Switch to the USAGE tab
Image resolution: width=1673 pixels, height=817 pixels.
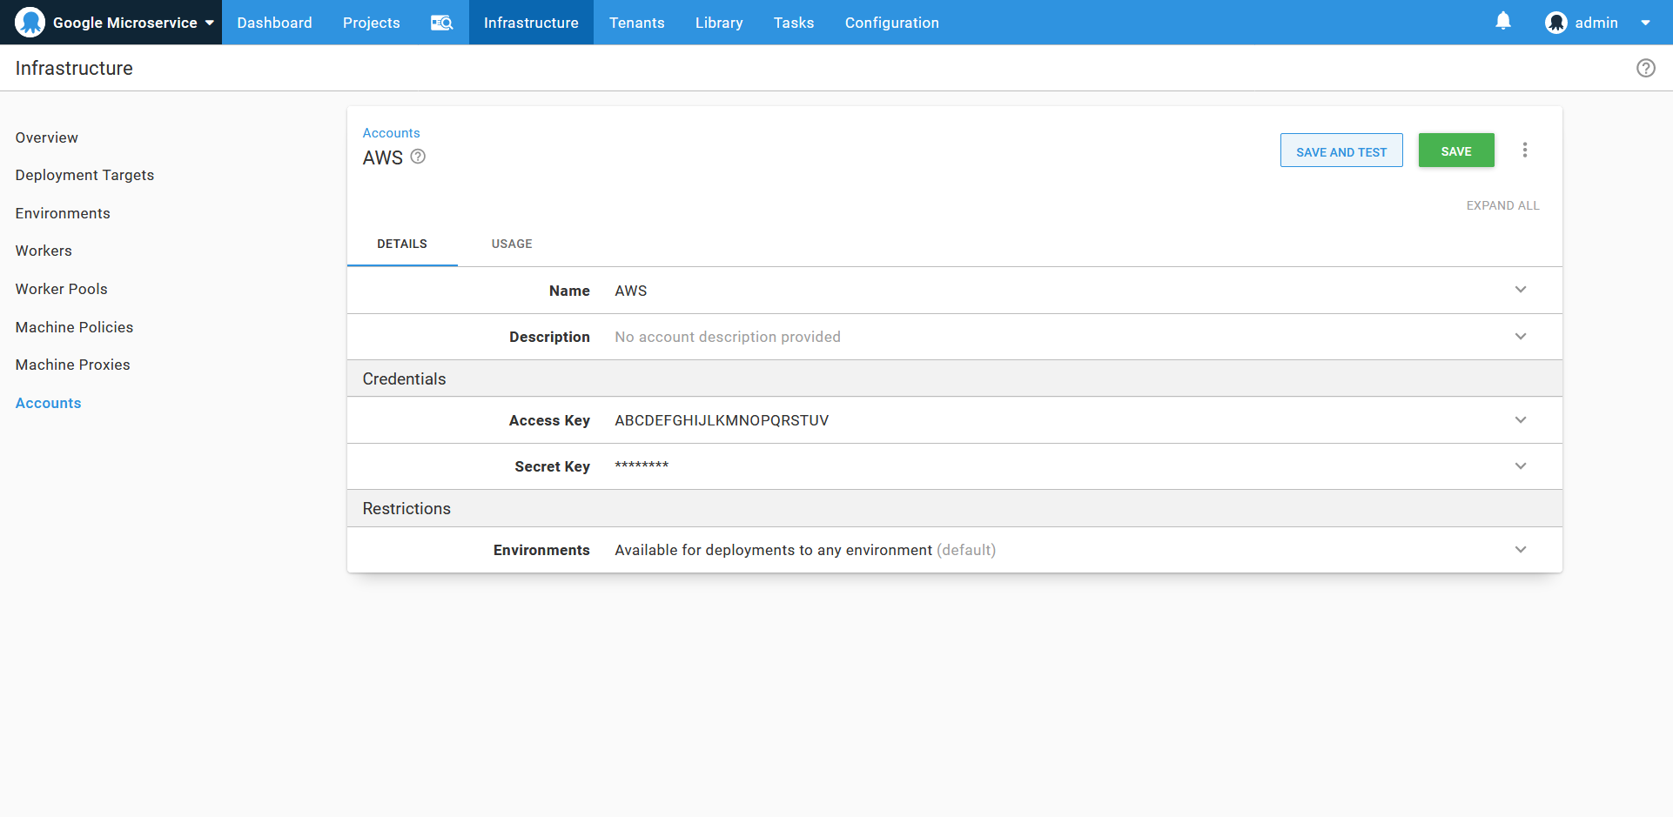tap(511, 244)
